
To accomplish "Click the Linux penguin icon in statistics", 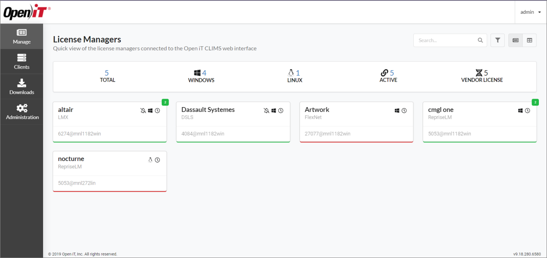I will coord(291,73).
